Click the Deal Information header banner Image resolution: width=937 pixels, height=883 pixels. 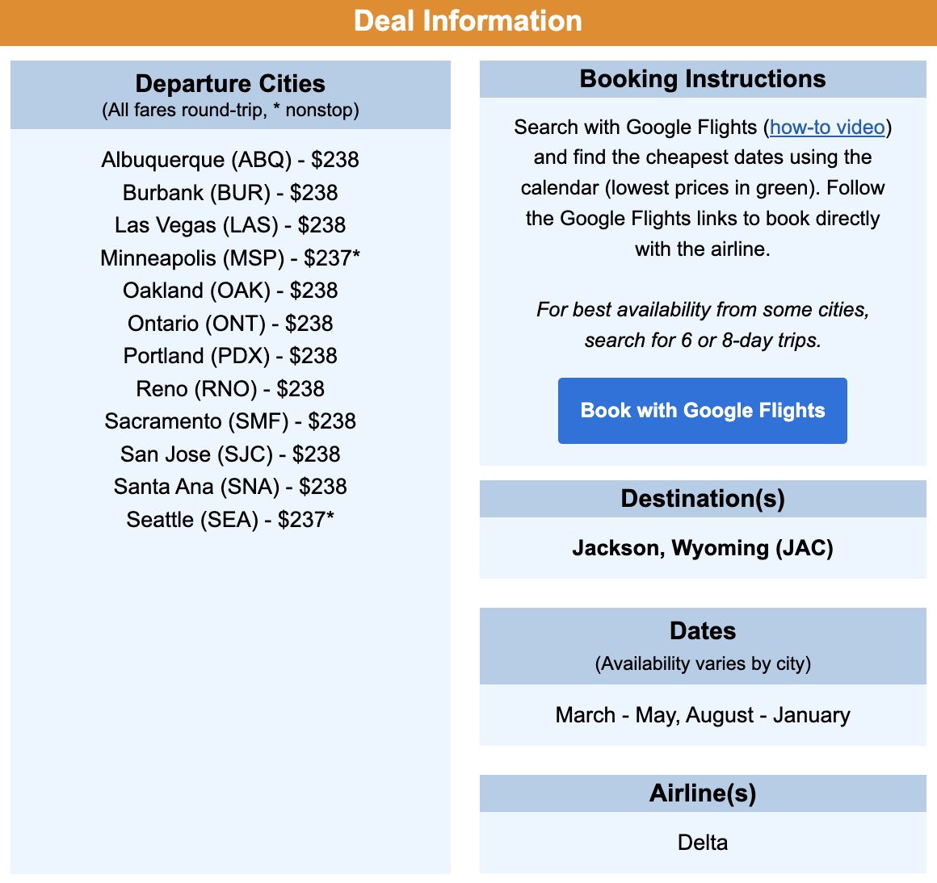pos(468,21)
